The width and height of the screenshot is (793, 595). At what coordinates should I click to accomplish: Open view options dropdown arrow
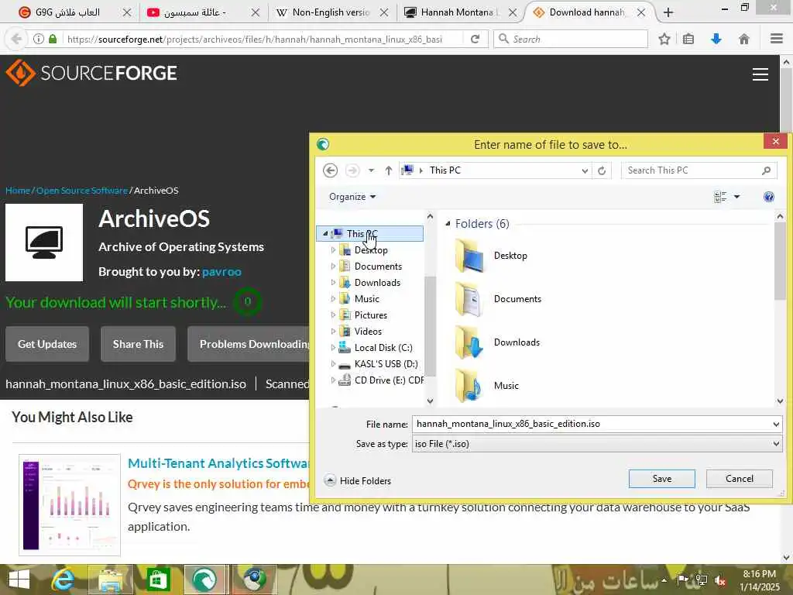click(737, 197)
